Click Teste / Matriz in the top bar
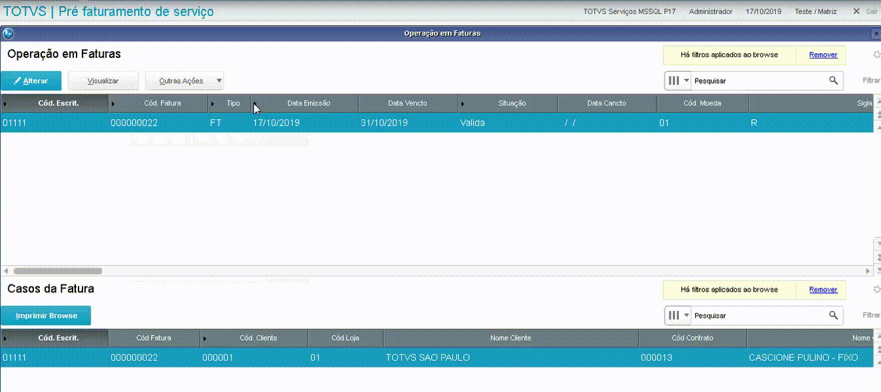Image resolution: width=881 pixels, height=392 pixels. (815, 11)
